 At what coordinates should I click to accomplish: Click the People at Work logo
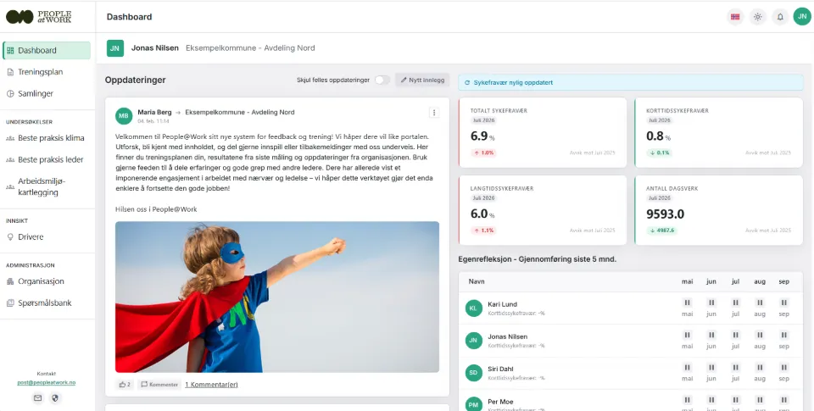click(x=38, y=17)
